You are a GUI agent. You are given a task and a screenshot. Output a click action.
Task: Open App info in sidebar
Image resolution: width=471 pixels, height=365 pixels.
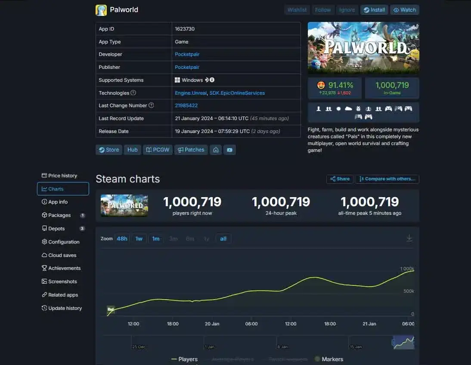pyautogui.click(x=55, y=202)
